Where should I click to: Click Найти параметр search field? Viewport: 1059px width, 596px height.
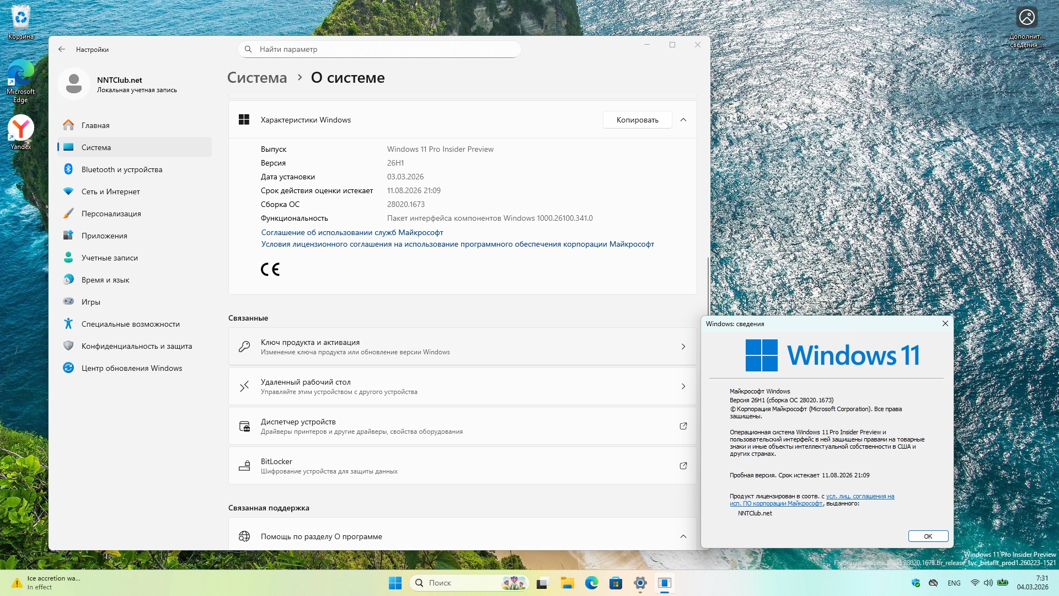[x=381, y=49]
